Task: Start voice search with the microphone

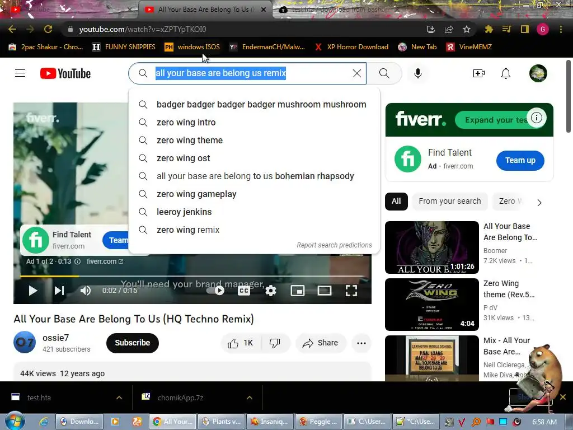Action: (417, 73)
